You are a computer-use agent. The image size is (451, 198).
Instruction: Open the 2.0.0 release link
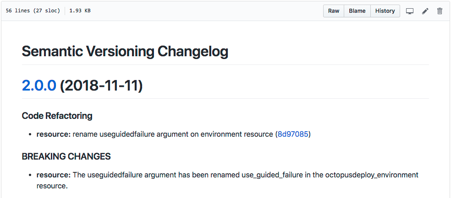point(39,86)
